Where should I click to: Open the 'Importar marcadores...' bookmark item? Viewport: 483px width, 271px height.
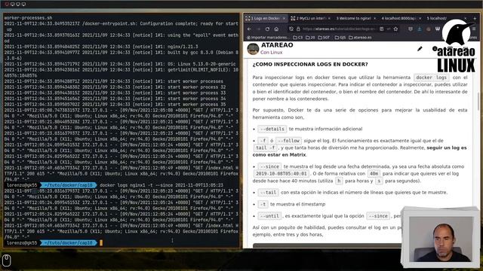coord(268,38)
